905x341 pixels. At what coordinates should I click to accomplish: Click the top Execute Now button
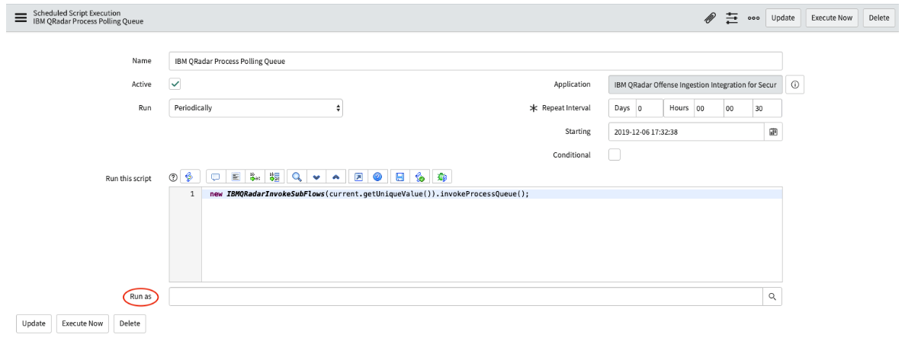pyautogui.click(x=832, y=18)
